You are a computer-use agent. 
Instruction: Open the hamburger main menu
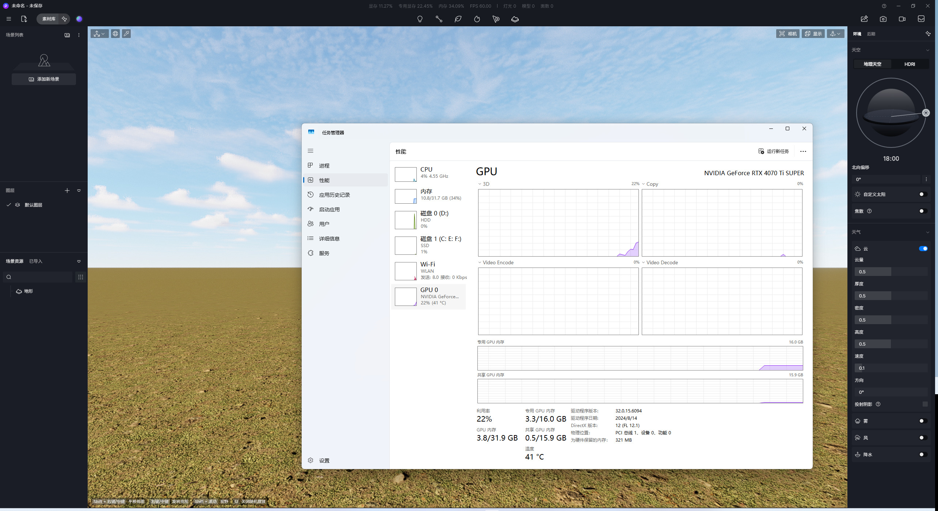click(9, 19)
